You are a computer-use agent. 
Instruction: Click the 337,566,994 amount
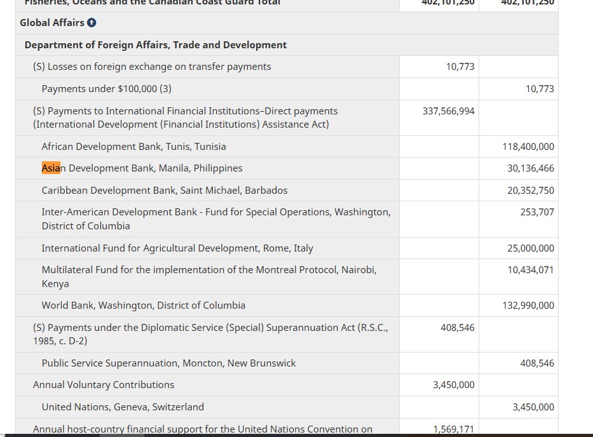coord(448,111)
